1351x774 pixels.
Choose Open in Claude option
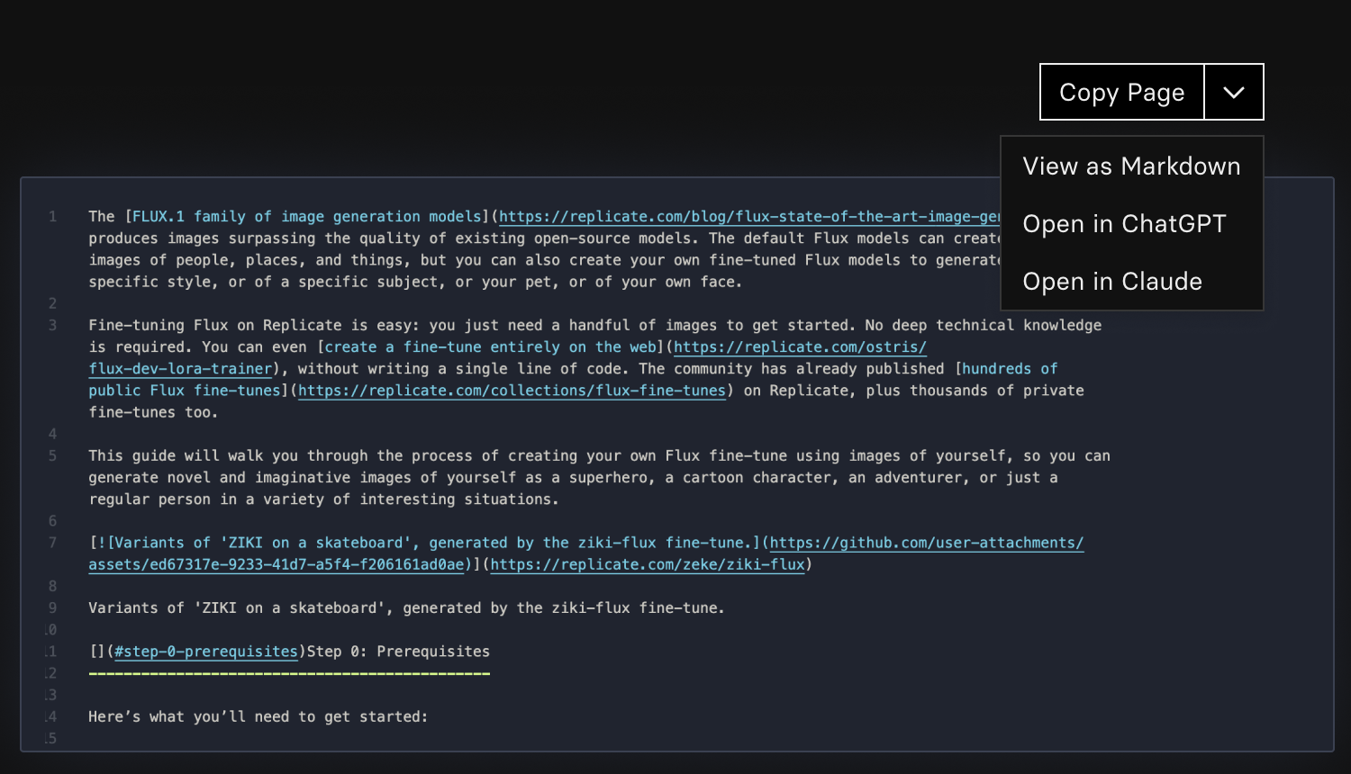1131,282
